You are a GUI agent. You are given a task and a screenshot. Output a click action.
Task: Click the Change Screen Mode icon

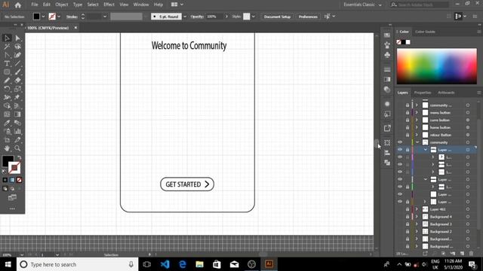[12, 197]
